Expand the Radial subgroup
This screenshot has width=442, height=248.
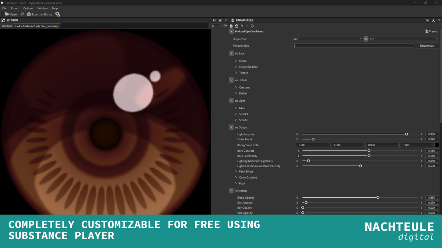point(236,93)
